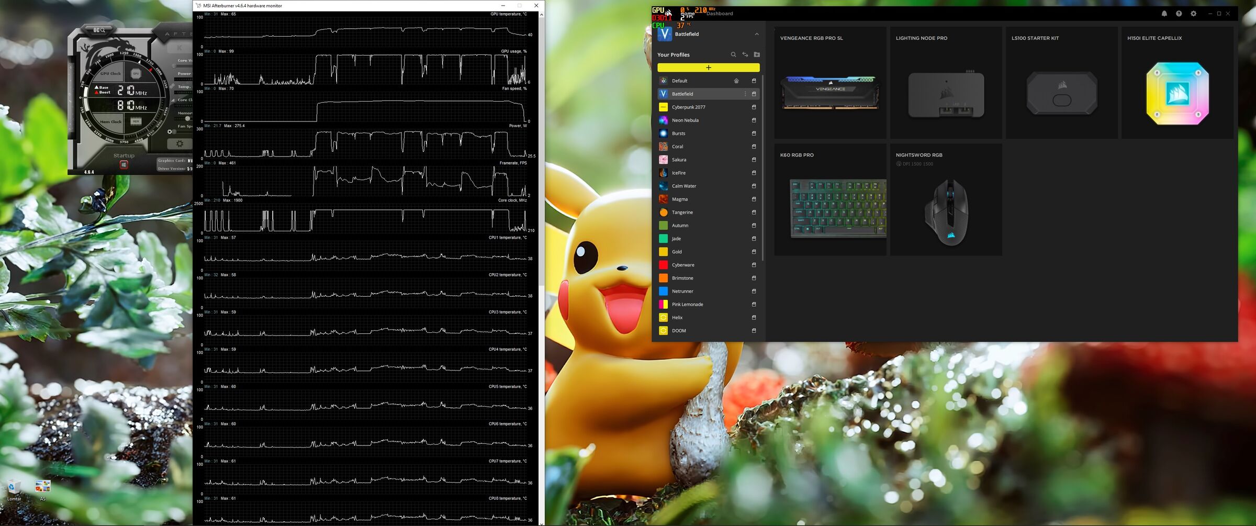Click the onboard memory icon for Default profile

click(754, 81)
